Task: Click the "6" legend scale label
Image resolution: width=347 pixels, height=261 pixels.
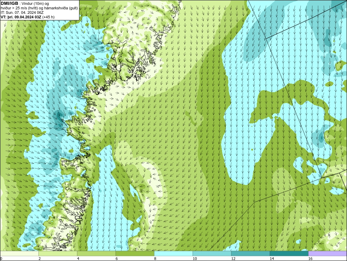Action: pos(117,259)
